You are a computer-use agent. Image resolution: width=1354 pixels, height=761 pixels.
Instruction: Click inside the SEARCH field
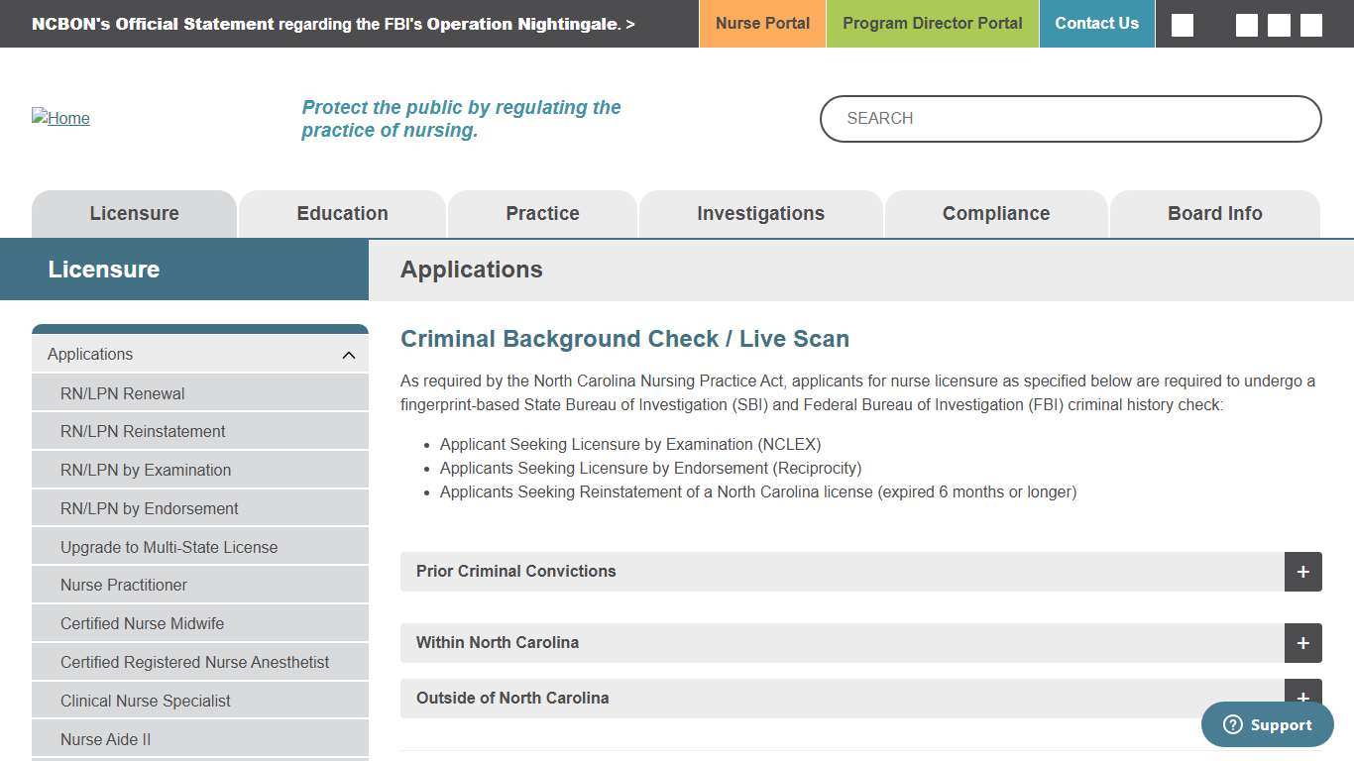pos(1070,118)
